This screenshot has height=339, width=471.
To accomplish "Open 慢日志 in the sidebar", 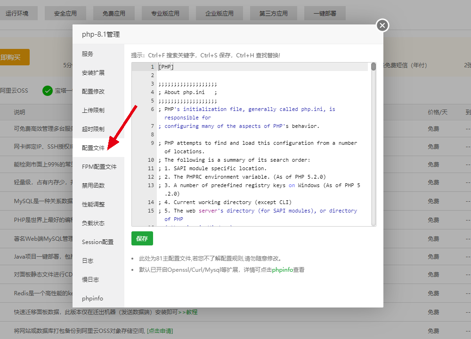I will [x=90, y=280].
